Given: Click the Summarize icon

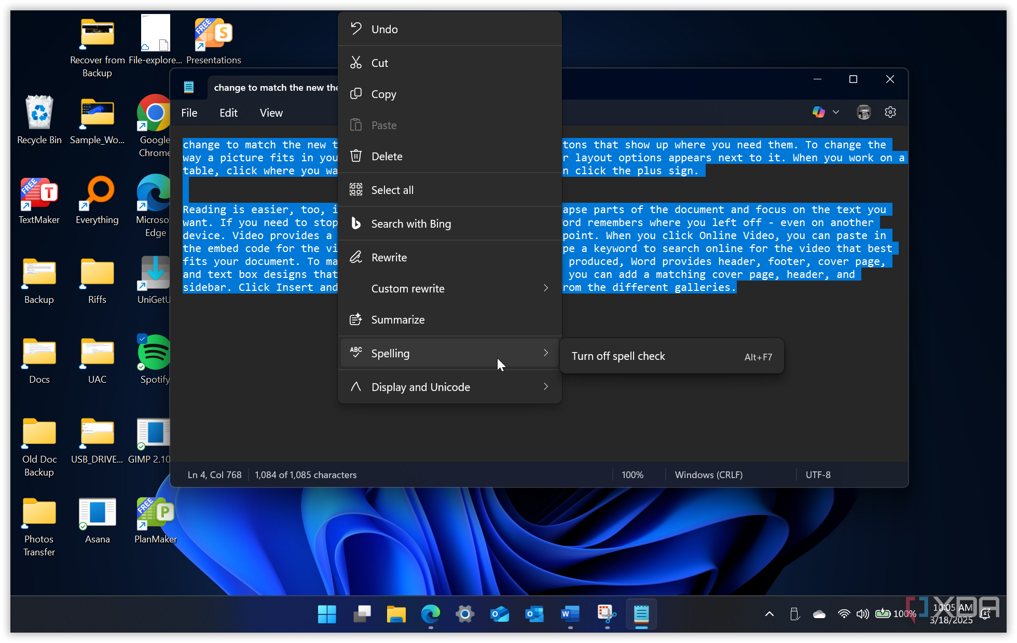Looking at the screenshot, I should pyautogui.click(x=356, y=319).
